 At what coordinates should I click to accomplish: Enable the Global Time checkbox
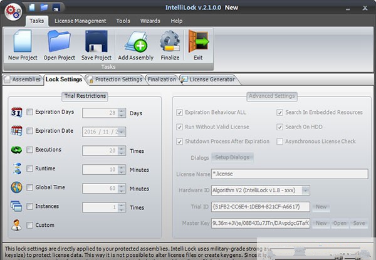point(29,187)
